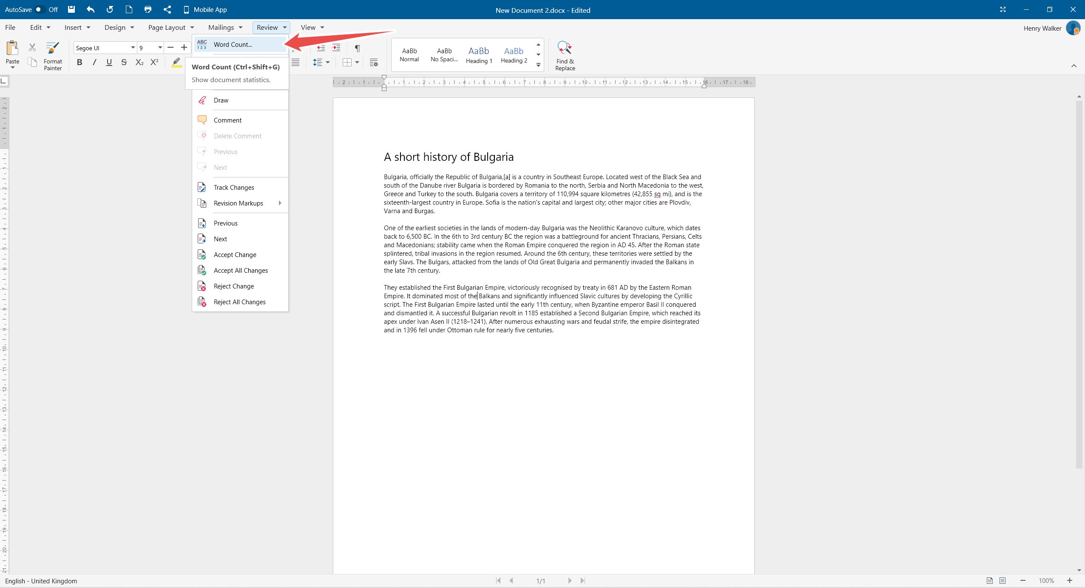This screenshot has width=1085, height=588.
Task: Open the Segoe UI font dropdown
Action: click(x=133, y=48)
